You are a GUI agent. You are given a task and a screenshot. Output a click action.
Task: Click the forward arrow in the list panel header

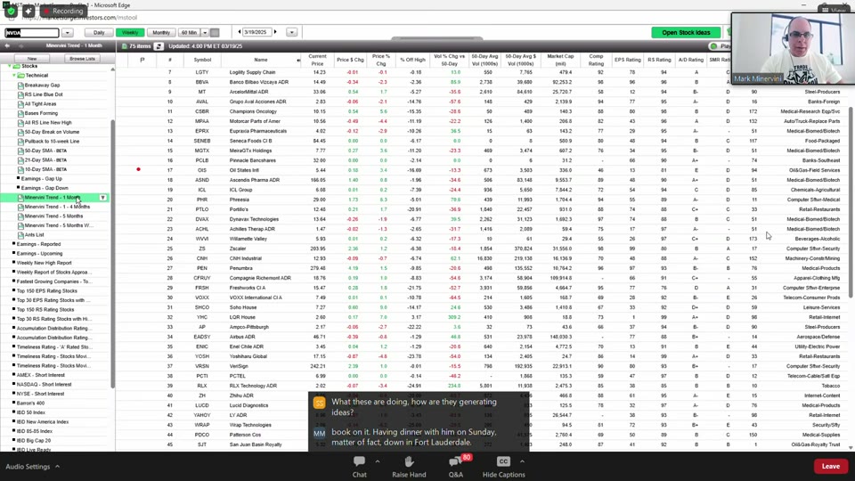tap(20, 45)
